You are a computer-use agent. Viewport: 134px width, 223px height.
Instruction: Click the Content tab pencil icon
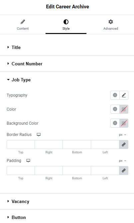point(23,22)
